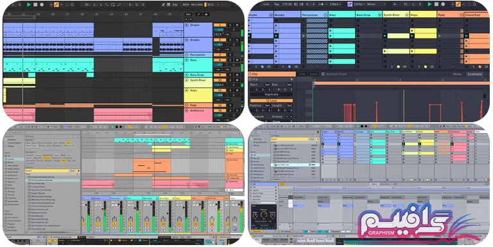Fold the Ambiance track in arrangement view
493x247 pixels.
186,111
